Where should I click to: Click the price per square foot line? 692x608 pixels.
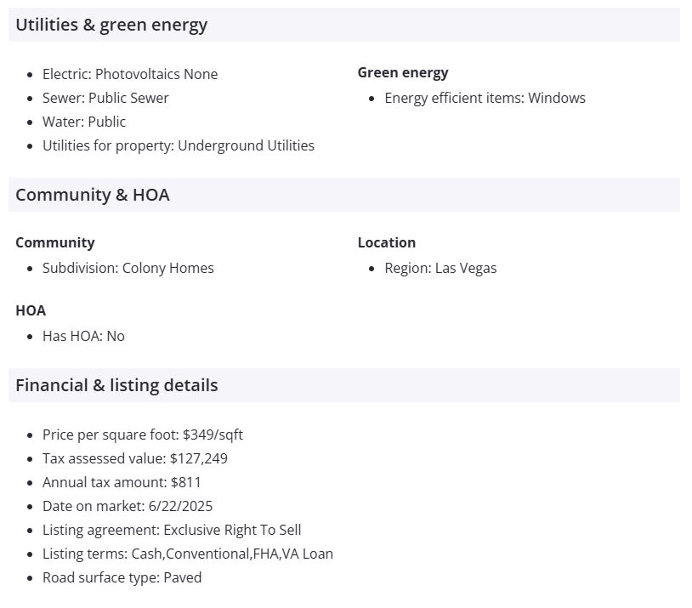[x=143, y=435]
